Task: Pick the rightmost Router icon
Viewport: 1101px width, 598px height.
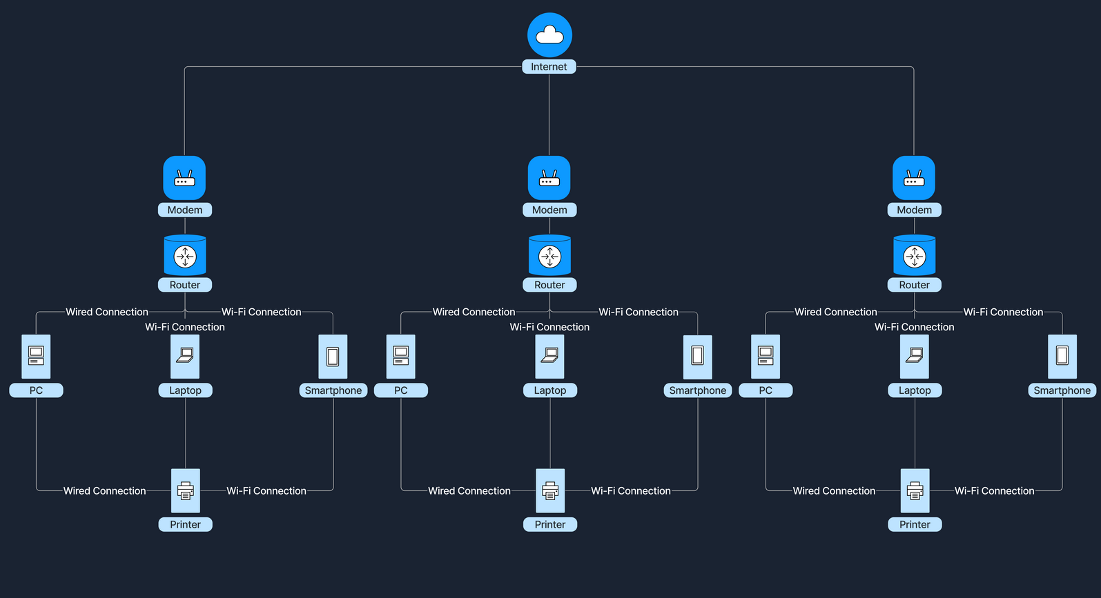Action: pyautogui.click(x=915, y=256)
